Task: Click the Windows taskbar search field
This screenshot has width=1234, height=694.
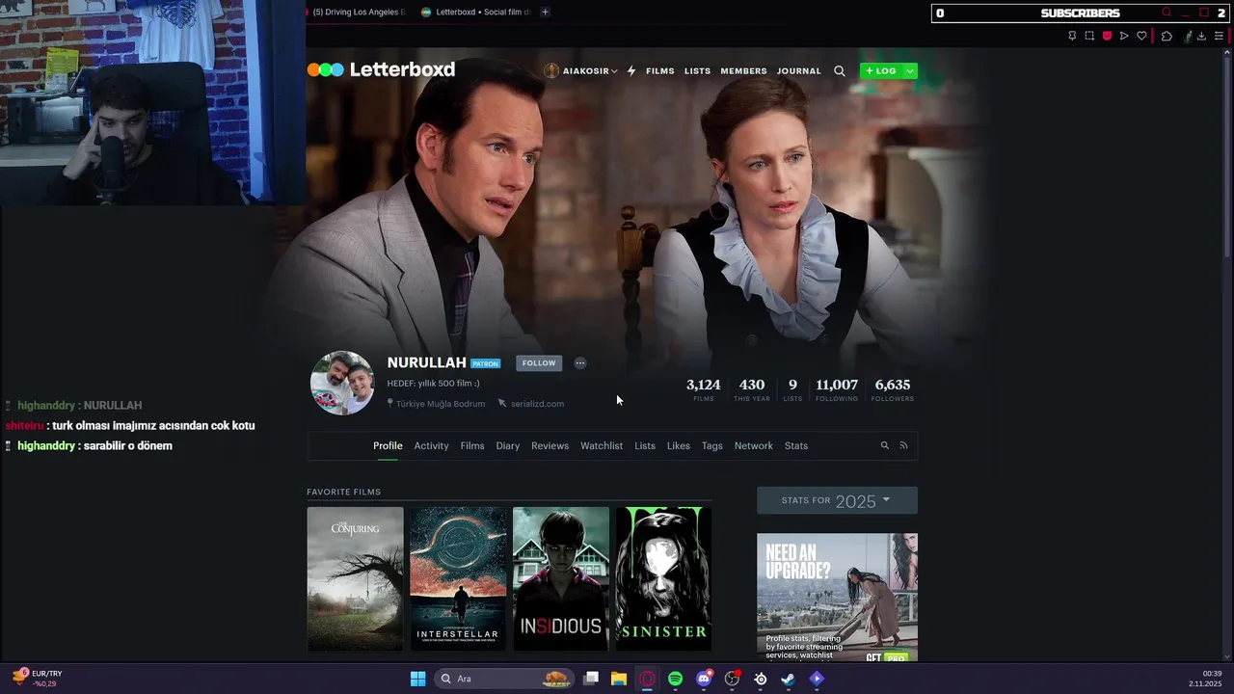Action: click(x=503, y=679)
